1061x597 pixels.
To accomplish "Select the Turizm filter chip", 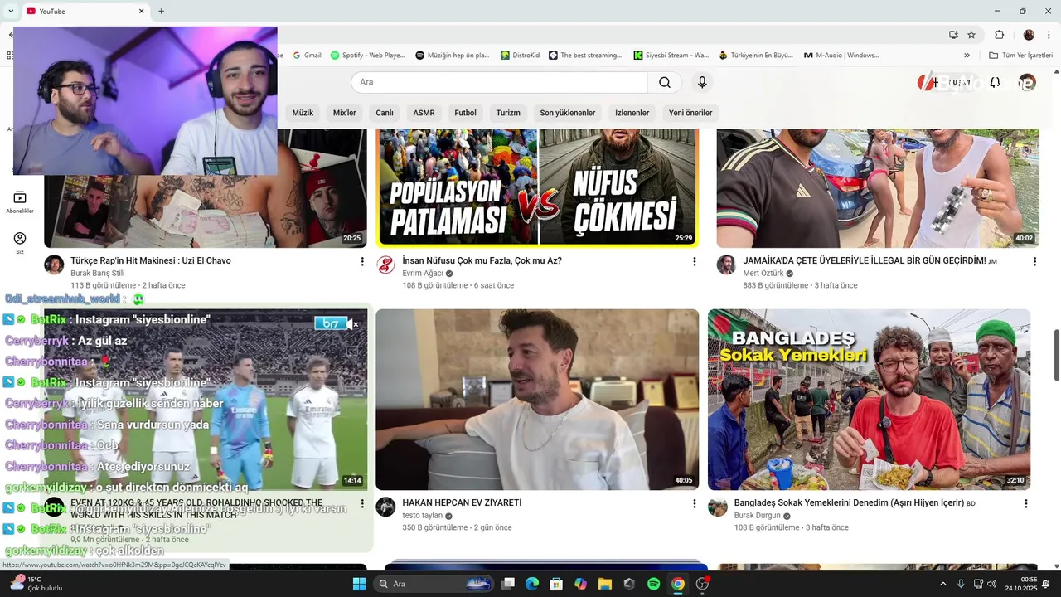I will click(508, 113).
